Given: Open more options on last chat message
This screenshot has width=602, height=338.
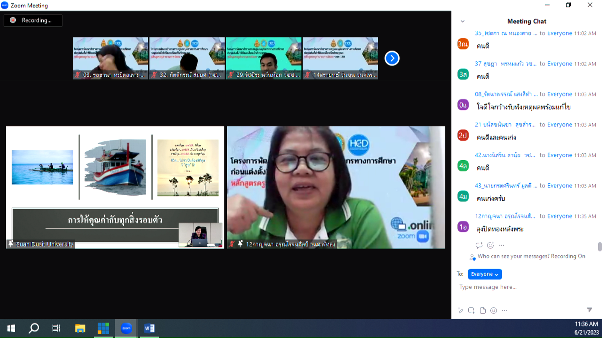Looking at the screenshot, I should point(502,245).
